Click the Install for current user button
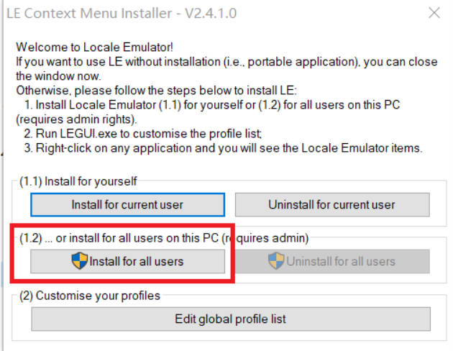Viewport: 453px width, 351px height. [127, 205]
